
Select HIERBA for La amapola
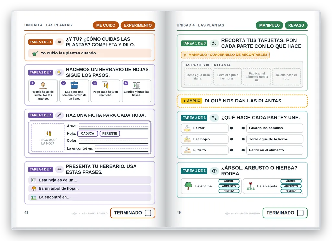tap(291, 191)
